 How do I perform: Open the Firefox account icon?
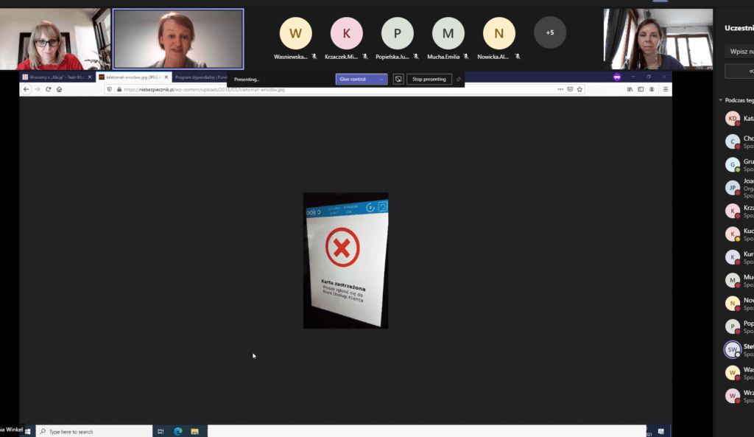click(652, 89)
